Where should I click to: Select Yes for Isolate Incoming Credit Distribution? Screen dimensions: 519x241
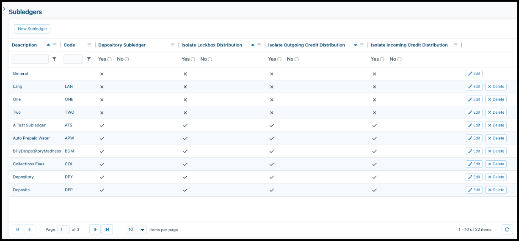tap(382, 59)
